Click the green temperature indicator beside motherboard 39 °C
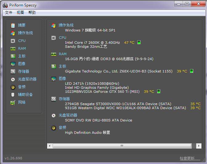Viewport: 207px width, 164px height. tap(192, 71)
